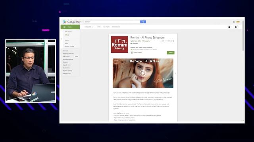This screenshot has width=254, height=142.
Task: Open the settings gear icon
Action: 236,27
